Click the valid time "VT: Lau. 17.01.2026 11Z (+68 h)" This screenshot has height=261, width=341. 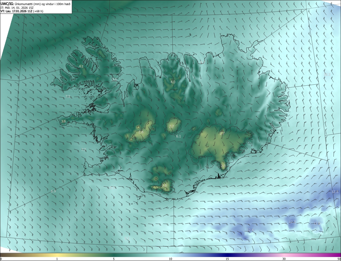(x=22, y=11)
